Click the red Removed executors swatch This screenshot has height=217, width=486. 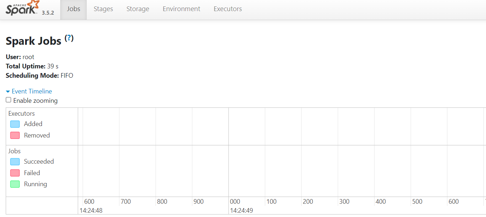coord(15,135)
